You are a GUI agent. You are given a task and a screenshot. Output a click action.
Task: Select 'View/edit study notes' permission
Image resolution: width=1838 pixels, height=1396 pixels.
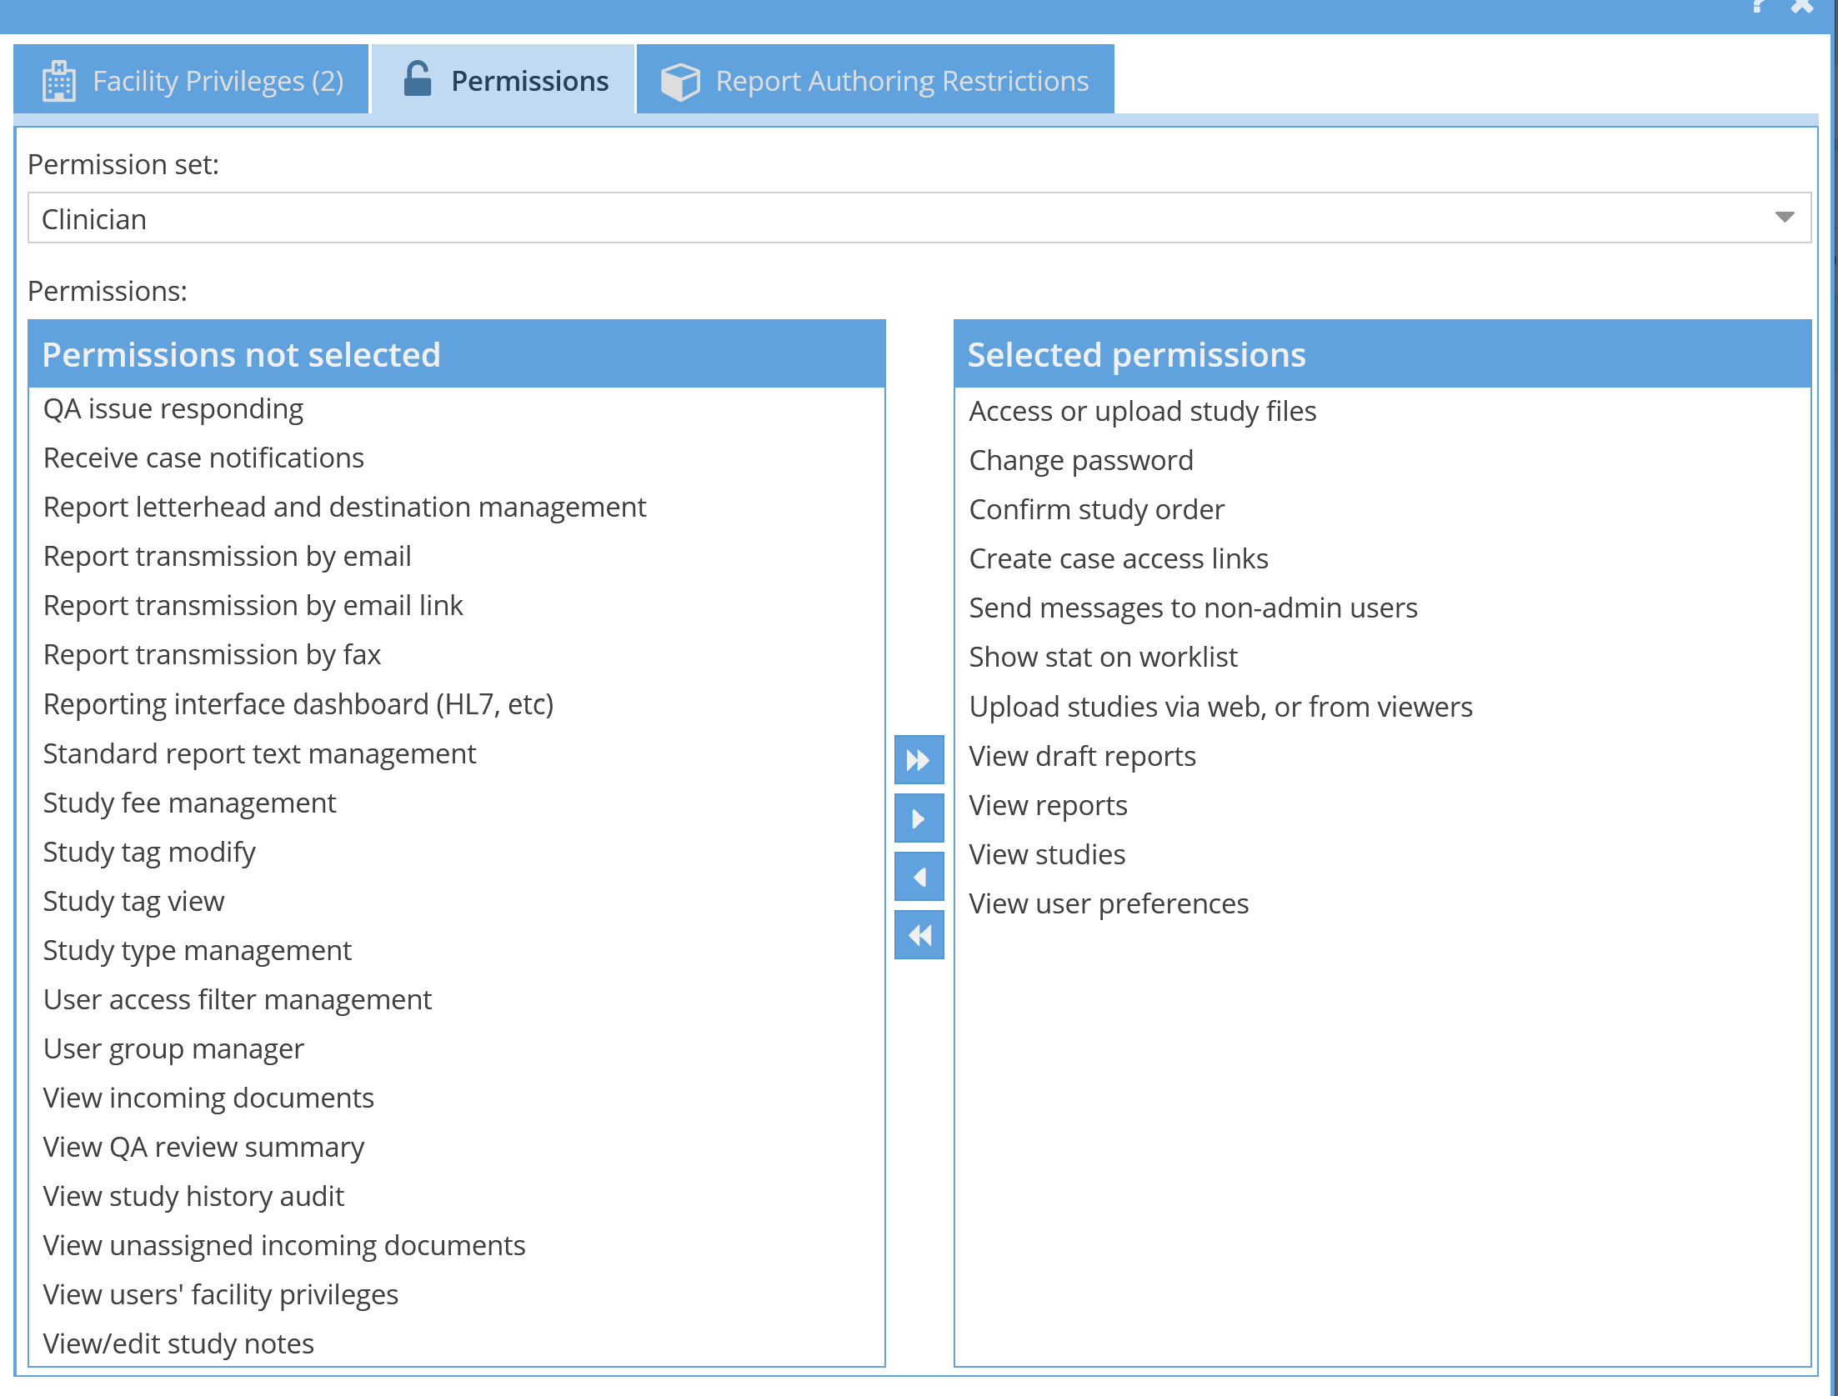(456, 1343)
